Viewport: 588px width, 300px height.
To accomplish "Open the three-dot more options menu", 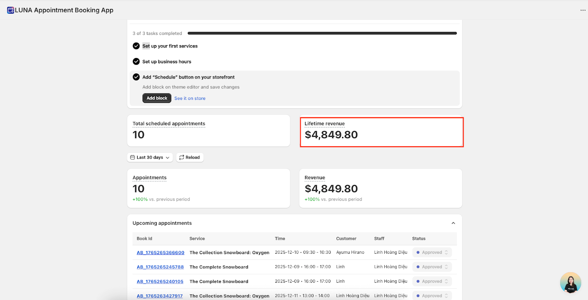I will (583, 10).
